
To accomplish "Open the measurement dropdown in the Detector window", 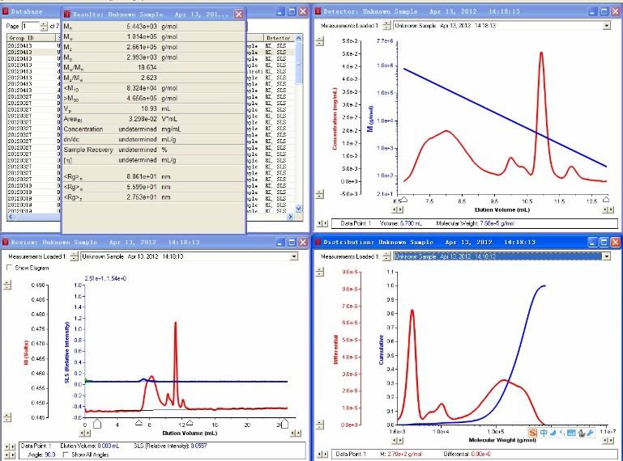I will [606, 26].
